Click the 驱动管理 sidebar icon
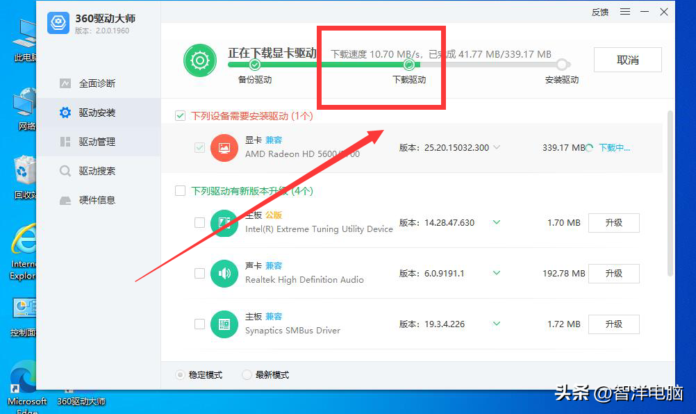The image size is (696, 414). click(65, 142)
